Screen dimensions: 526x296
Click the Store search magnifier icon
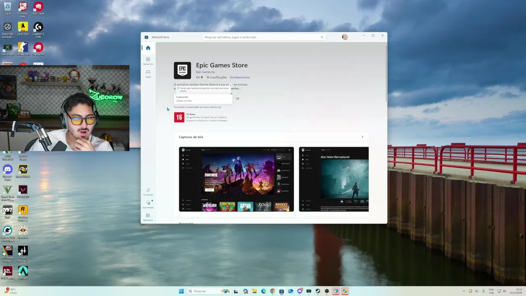(322, 37)
